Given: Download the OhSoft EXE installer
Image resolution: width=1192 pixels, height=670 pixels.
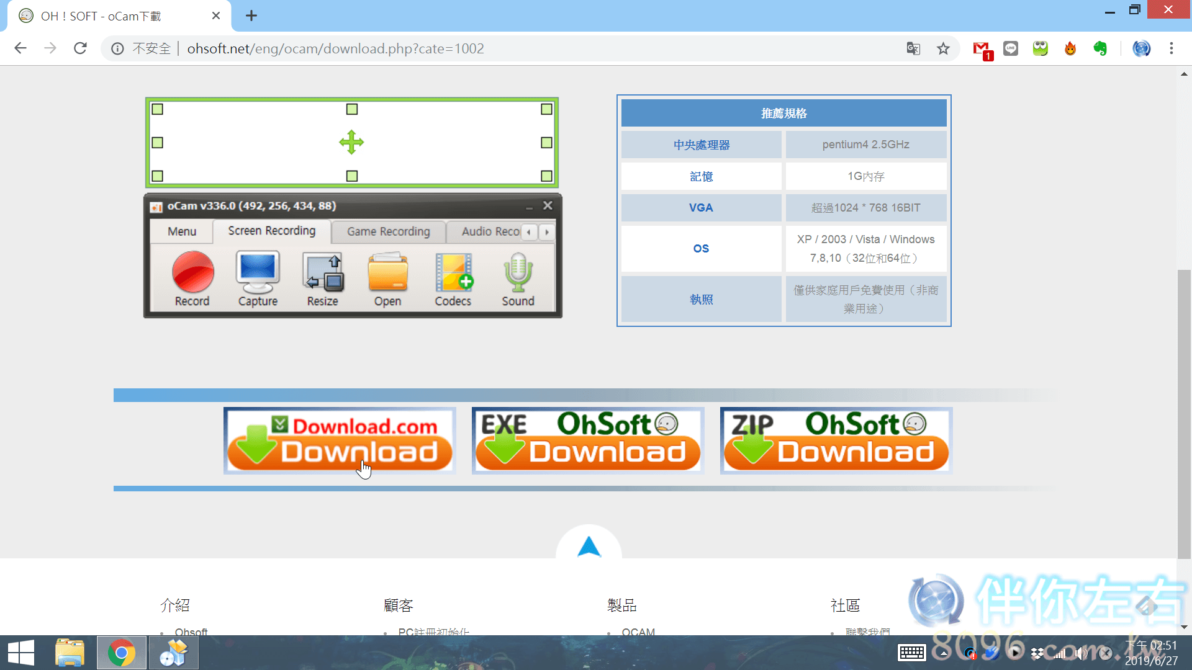Looking at the screenshot, I should [x=588, y=440].
